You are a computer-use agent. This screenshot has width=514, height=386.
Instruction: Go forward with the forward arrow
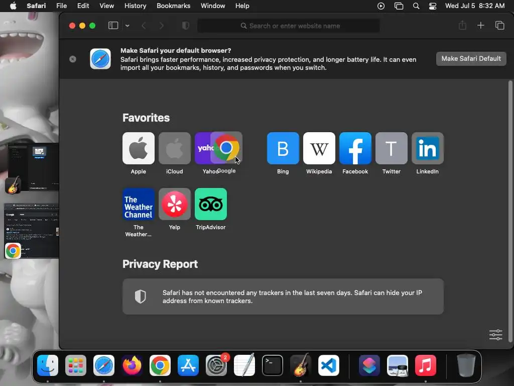(161, 26)
